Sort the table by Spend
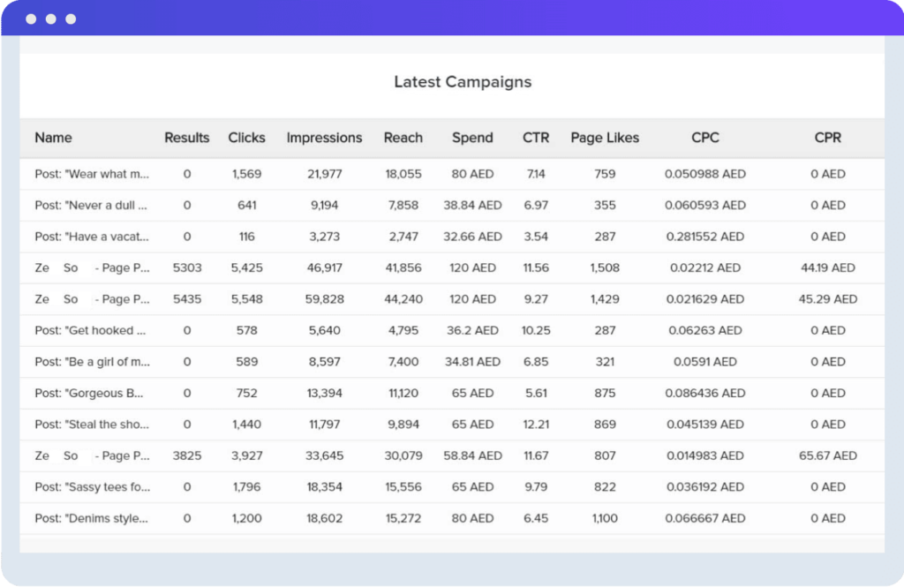Viewport: 904px width, 587px height. point(472,138)
